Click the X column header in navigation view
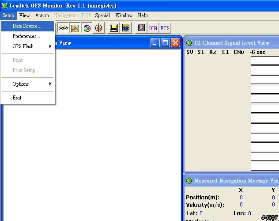 (x=241, y=190)
